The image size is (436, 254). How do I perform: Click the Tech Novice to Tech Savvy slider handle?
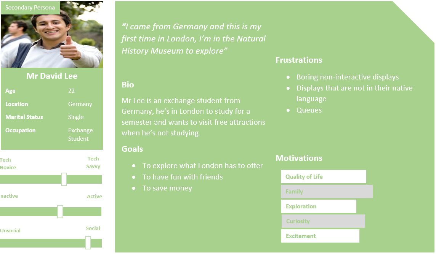[64, 179]
